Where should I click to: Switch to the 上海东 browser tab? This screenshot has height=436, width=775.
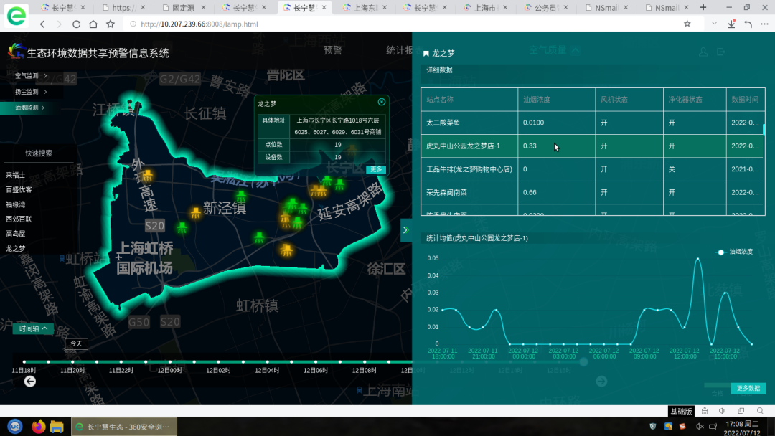click(365, 8)
